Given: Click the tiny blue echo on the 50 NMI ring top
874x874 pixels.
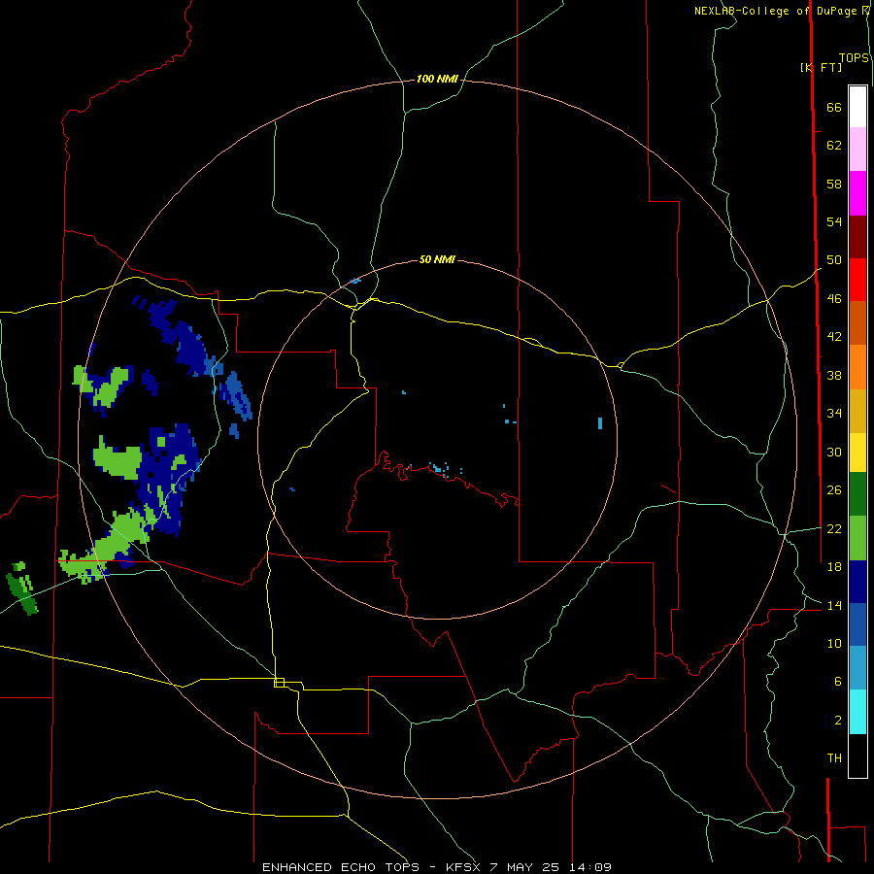Looking at the screenshot, I should pos(355,281).
